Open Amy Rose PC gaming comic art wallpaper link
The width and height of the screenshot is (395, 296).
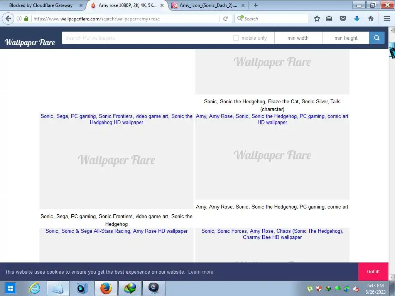tap(272, 119)
